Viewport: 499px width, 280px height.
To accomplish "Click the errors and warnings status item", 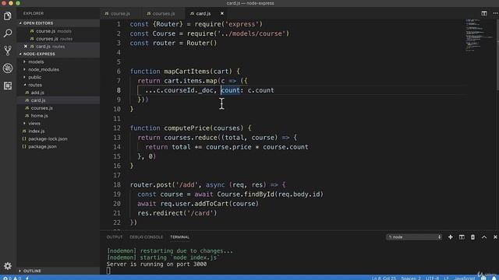I will pyautogui.click(x=12, y=278).
